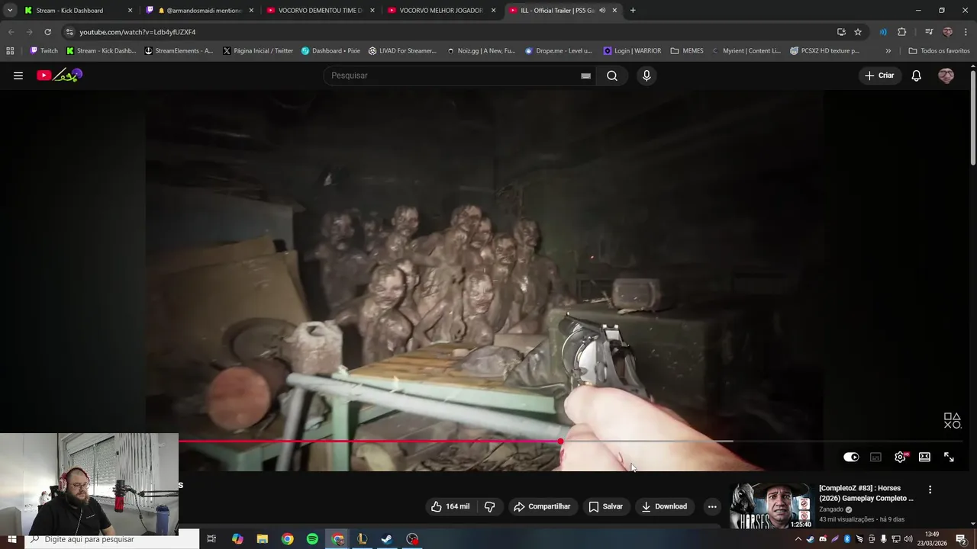Switch to VOCORVO DEMENTOU TIME tab
Screen dimensions: 977x549
pos(319,11)
